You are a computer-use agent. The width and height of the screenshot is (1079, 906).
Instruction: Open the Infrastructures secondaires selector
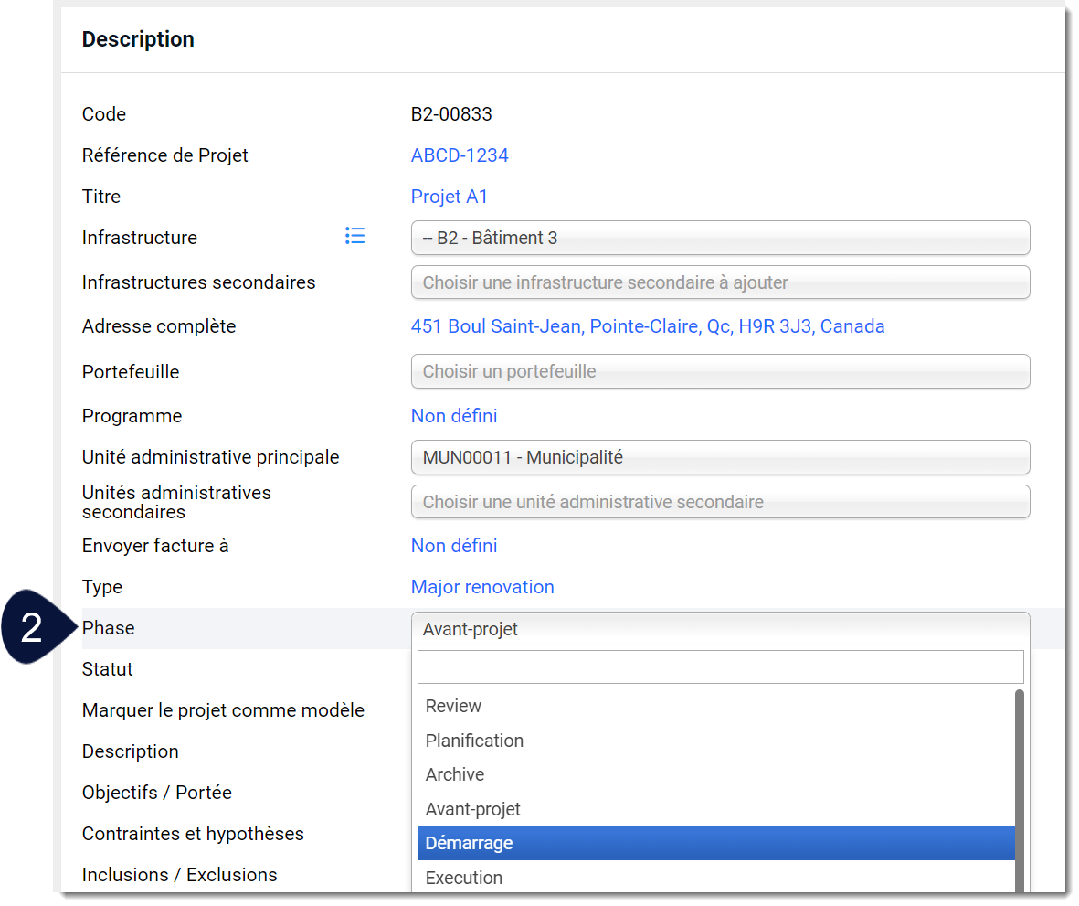click(720, 282)
